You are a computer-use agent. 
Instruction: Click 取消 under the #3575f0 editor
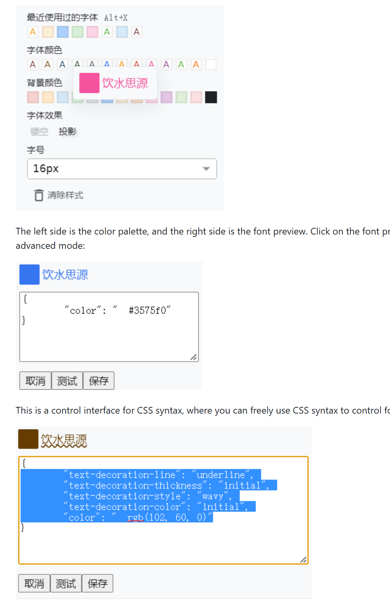coord(35,381)
